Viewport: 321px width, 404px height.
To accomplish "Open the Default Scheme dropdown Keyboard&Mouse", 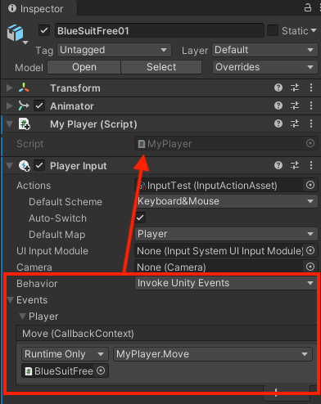I will [226, 201].
